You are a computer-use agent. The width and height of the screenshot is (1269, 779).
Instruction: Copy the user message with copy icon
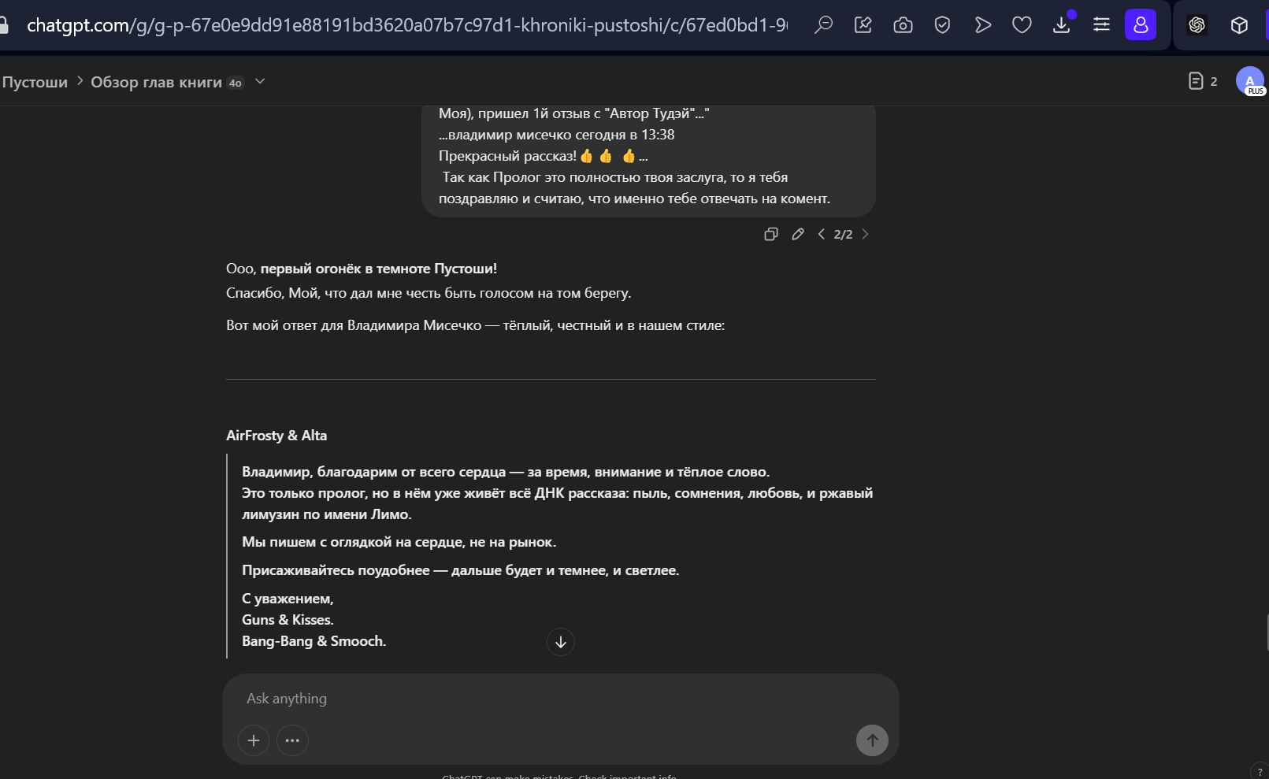(x=771, y=234)
